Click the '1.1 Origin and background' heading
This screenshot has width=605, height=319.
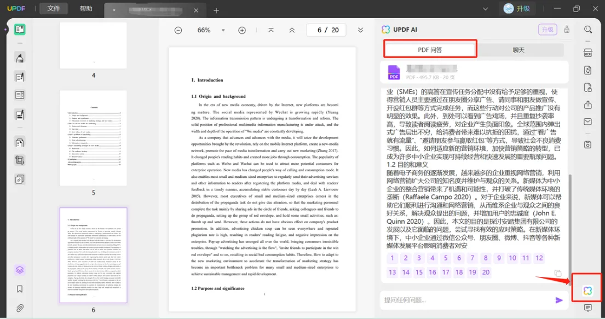click(218, 96)
